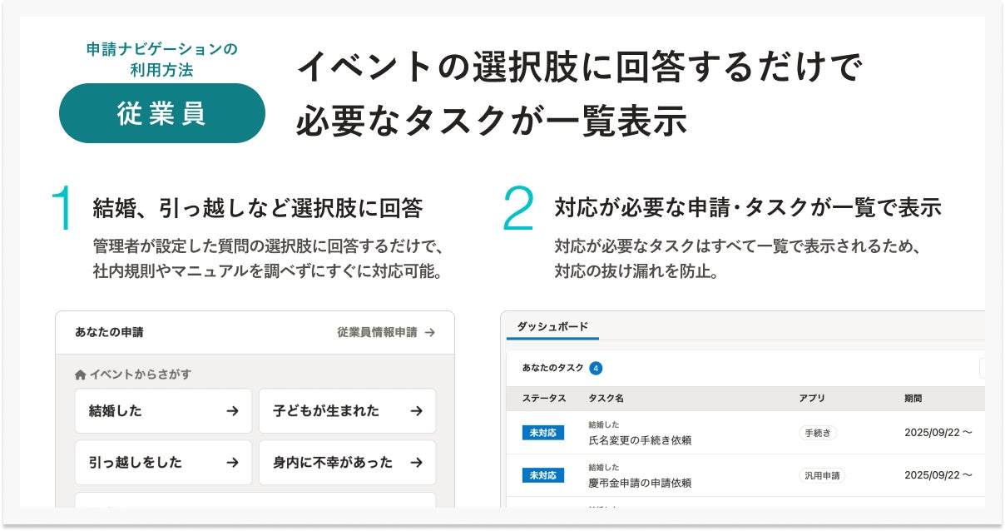Click the 手続き app tag

click(x=819, y=433)
